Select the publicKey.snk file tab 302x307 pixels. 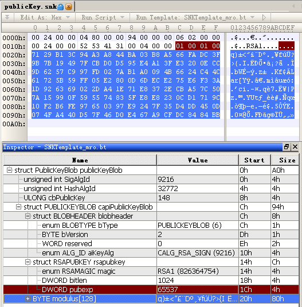click(38, 7)
